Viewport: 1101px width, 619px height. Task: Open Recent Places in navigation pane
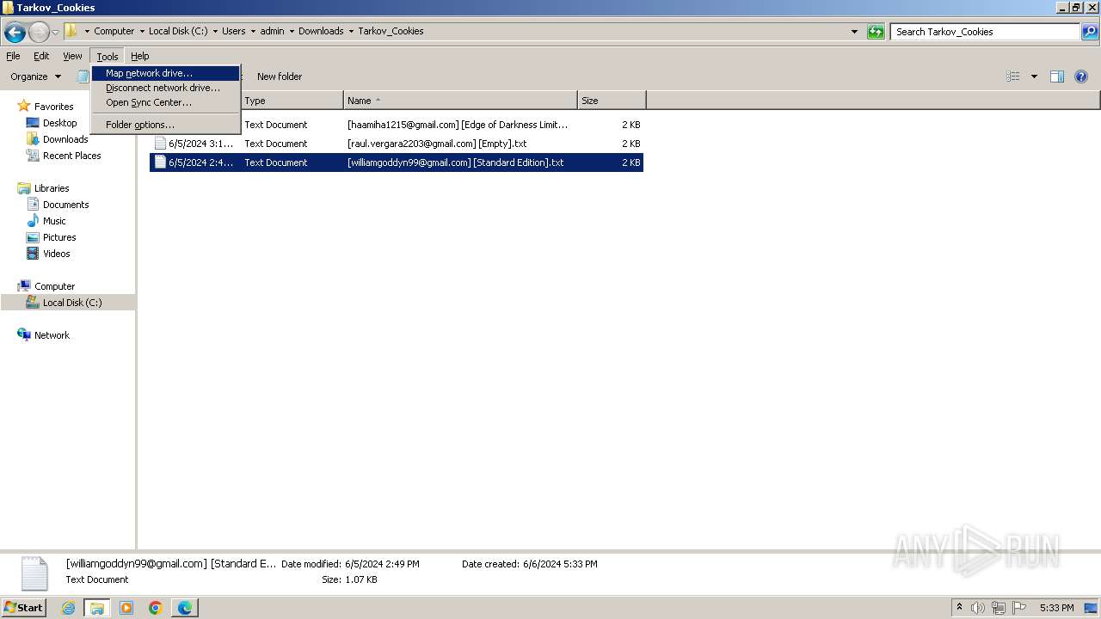pyautogui.click(x=71, y=156)
